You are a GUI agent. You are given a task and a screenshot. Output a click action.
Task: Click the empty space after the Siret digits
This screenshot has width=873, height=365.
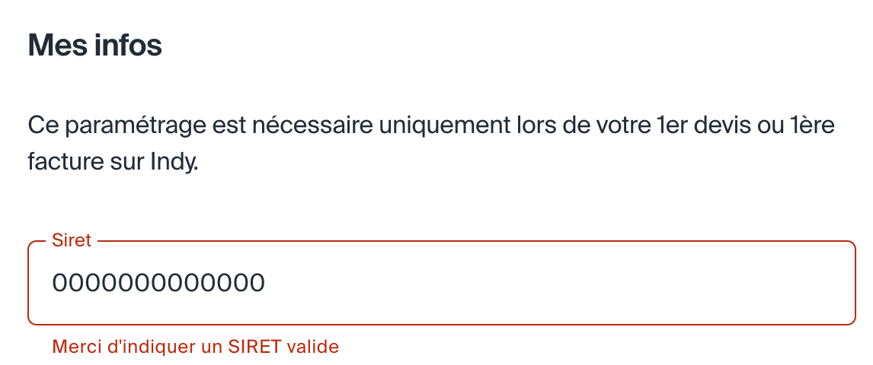[556, 283]
